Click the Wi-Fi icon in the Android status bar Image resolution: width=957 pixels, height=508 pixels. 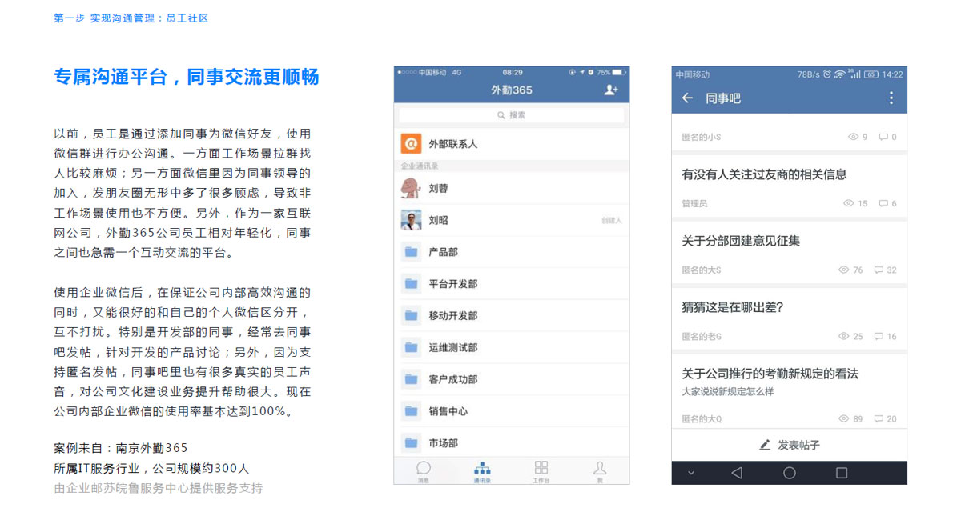(x=840, y=74)
